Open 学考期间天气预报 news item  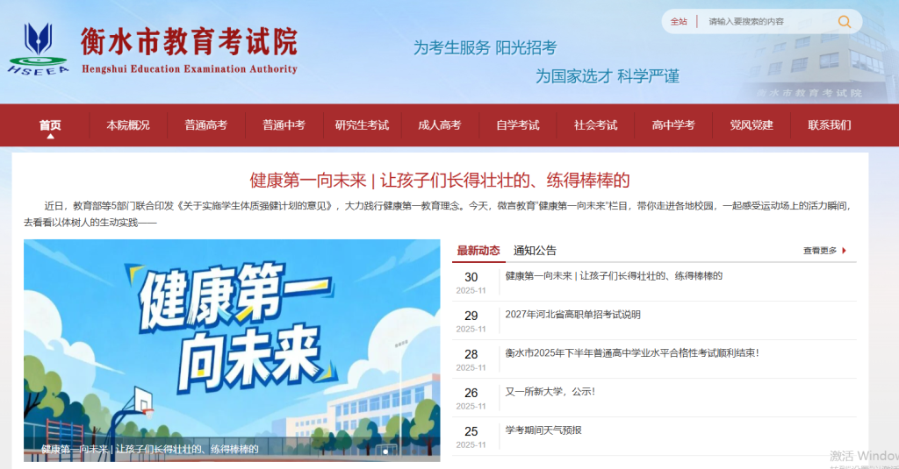click(543, 430)
